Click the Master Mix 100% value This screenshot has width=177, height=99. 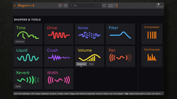[111, 7]
